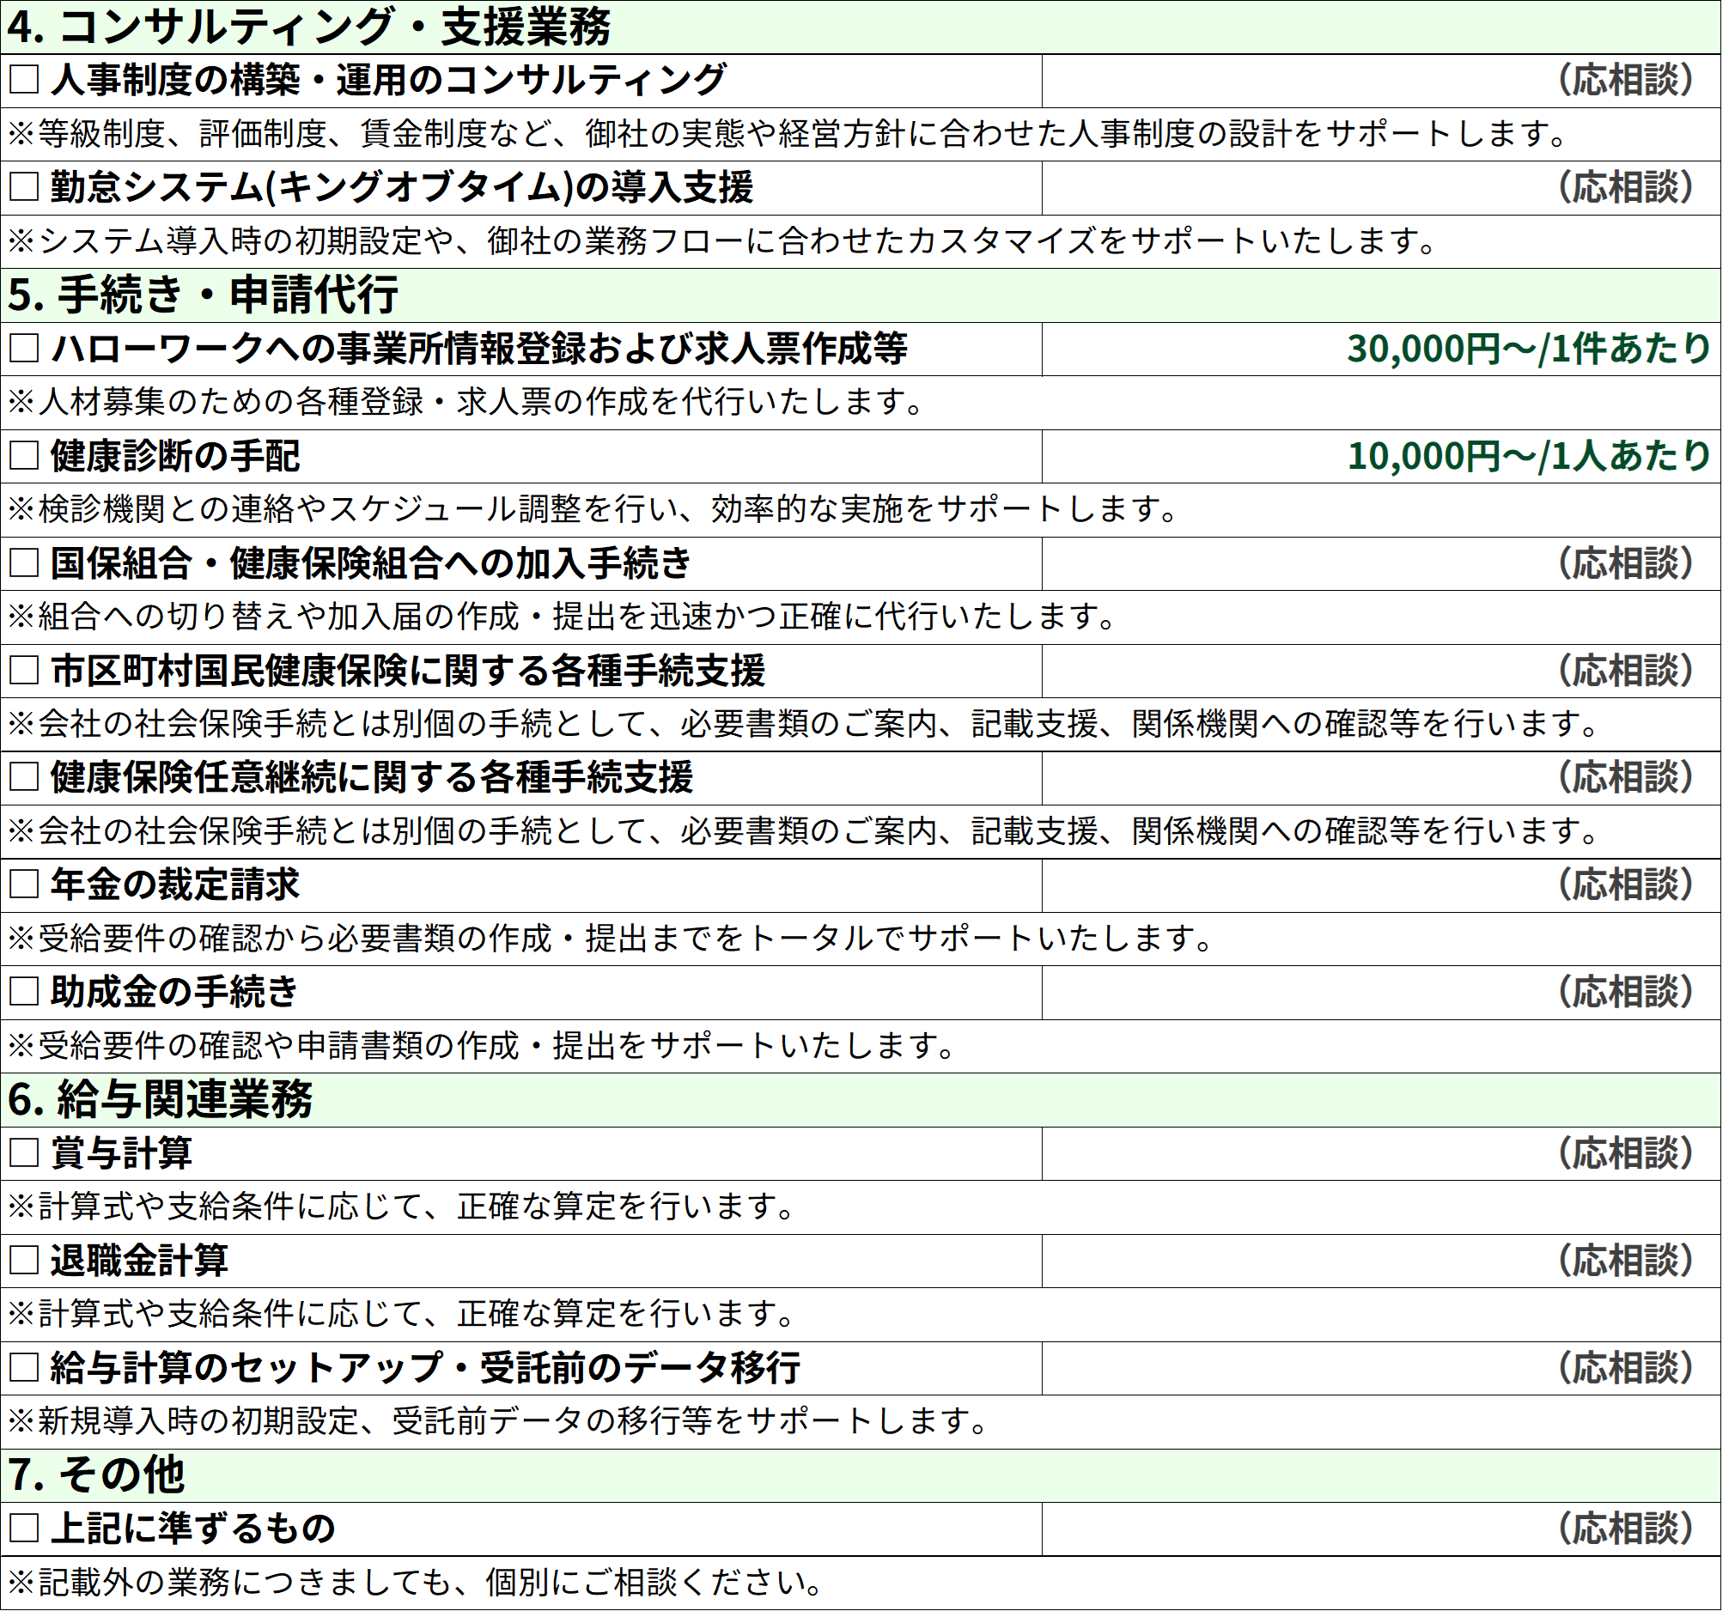Tick the 賞与計算 checkbox
The width and height of the screenshot is (1722, 1611).
pos(24,1152)
